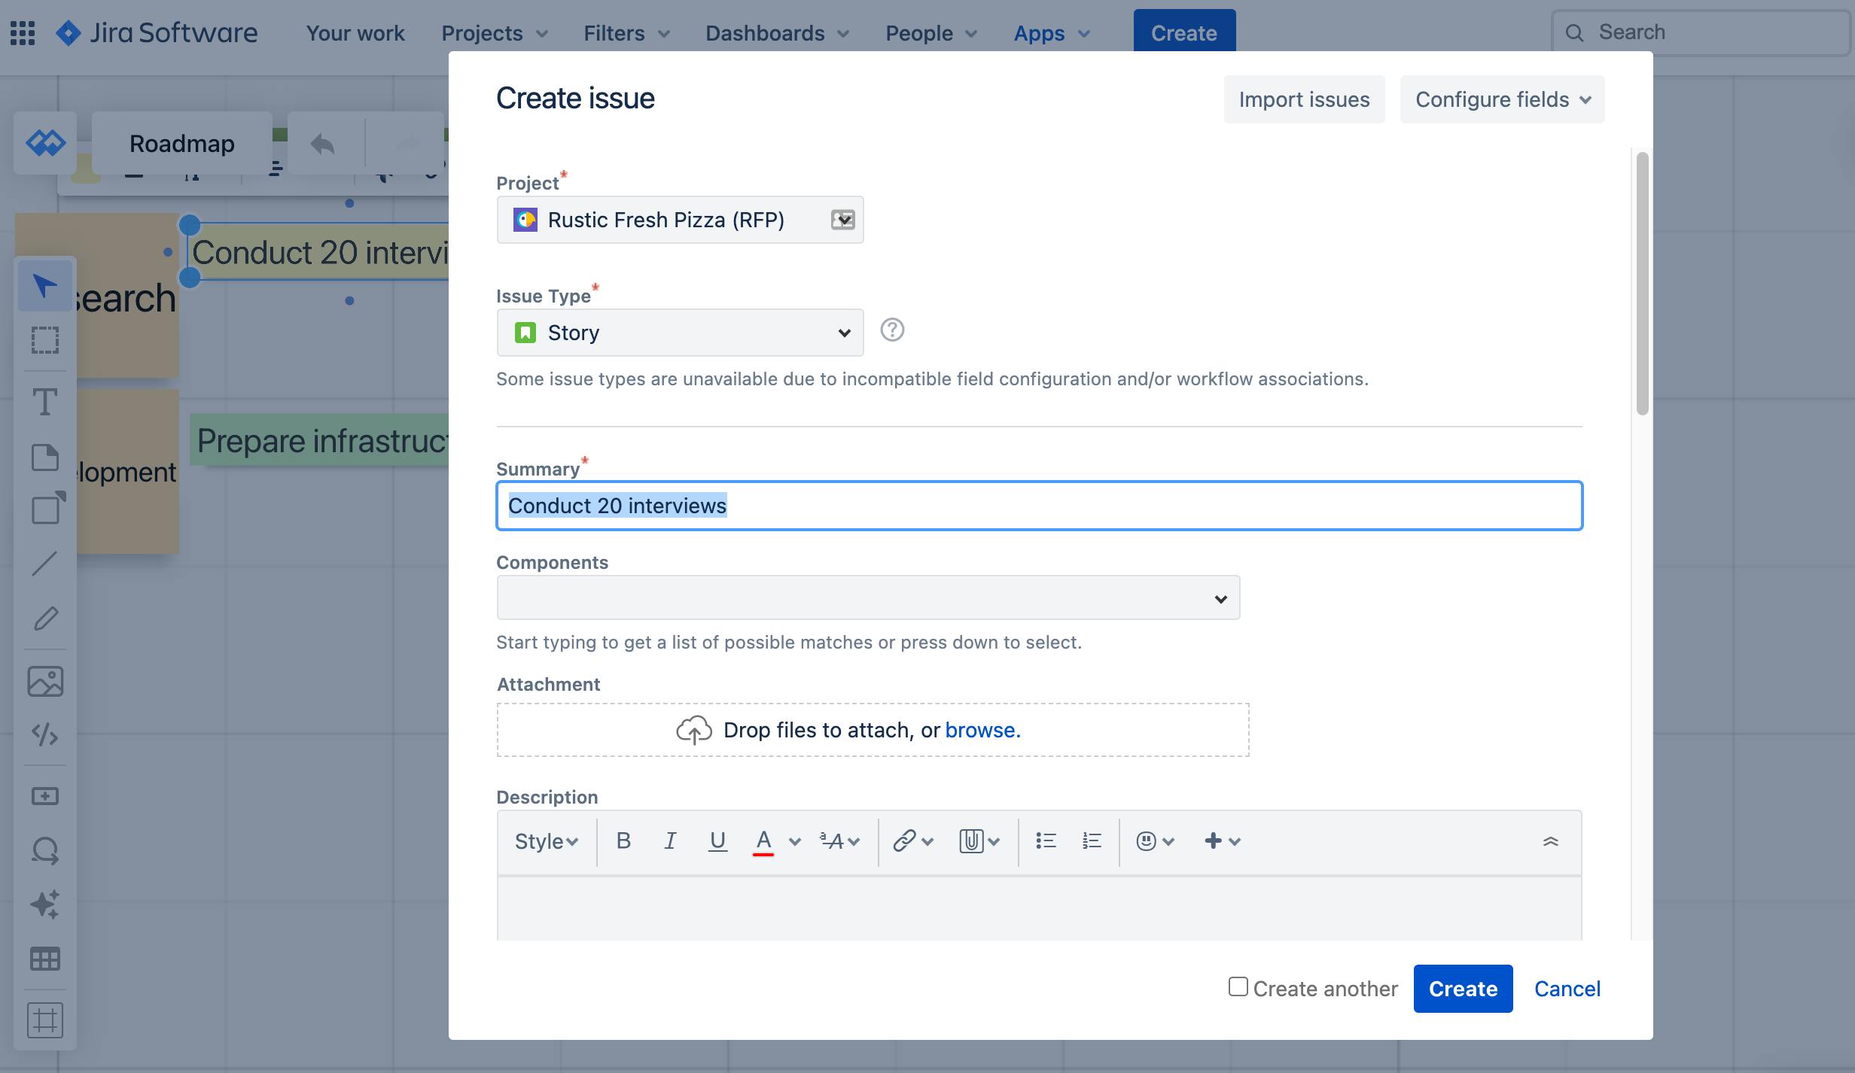Select the lasso comment tool

(x=45, y=850)
